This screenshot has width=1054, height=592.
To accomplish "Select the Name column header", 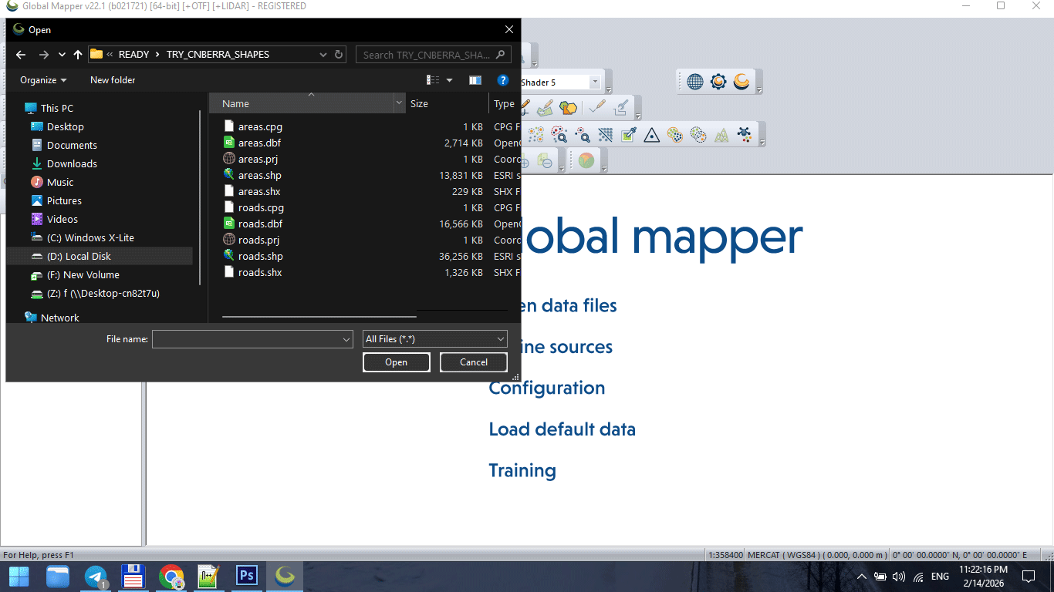I will 235,103.
